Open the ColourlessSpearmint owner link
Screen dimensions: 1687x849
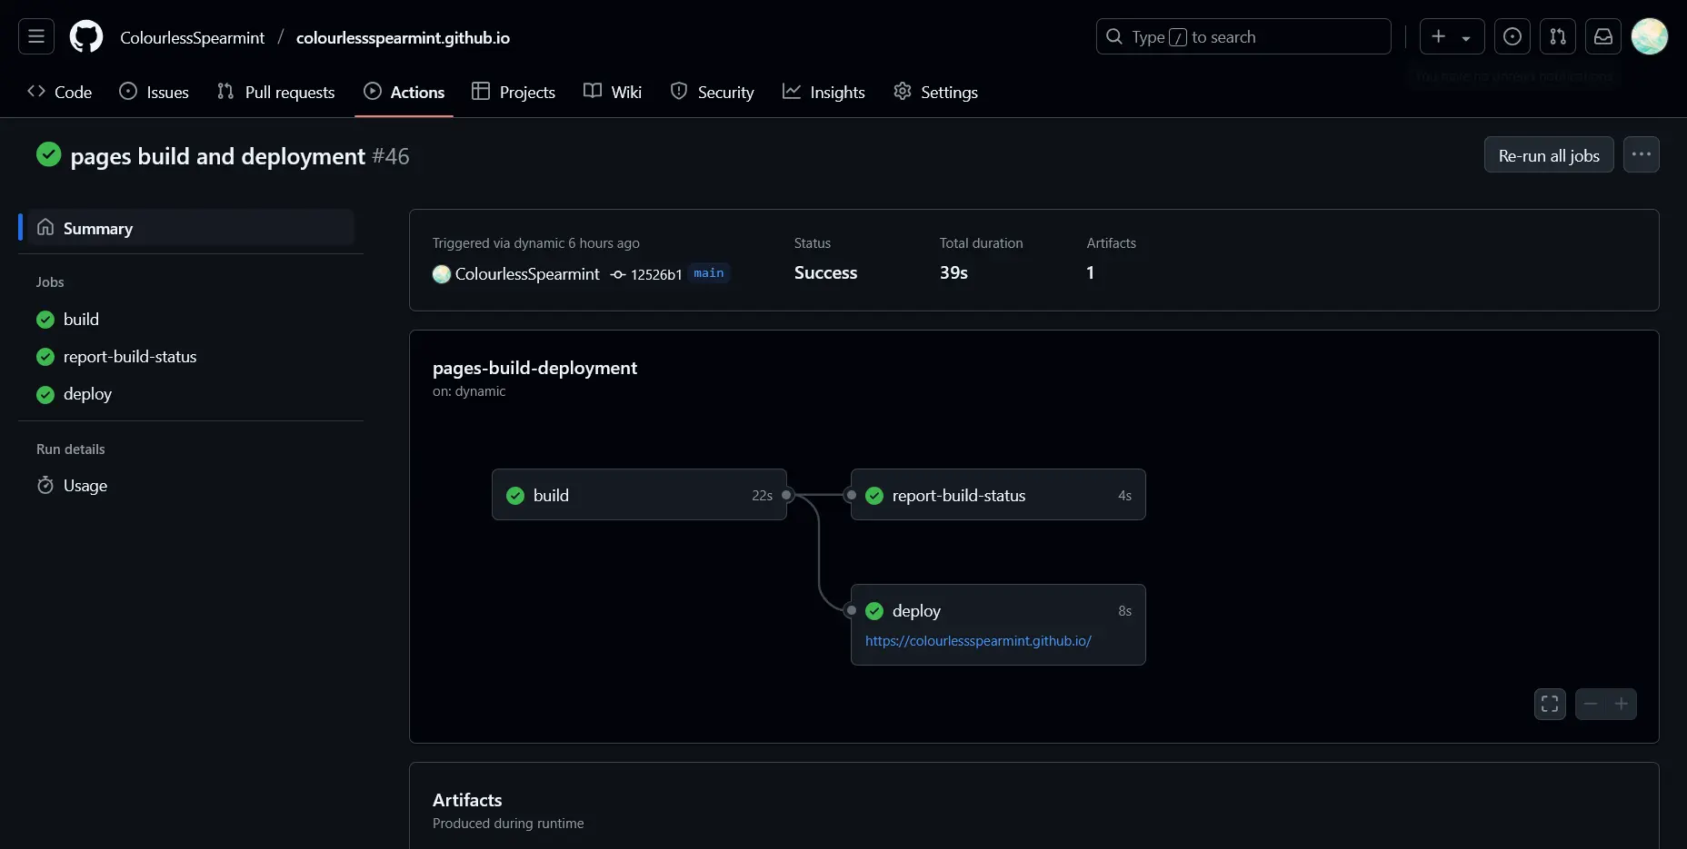pyautogui.click(x=193, y=37)
